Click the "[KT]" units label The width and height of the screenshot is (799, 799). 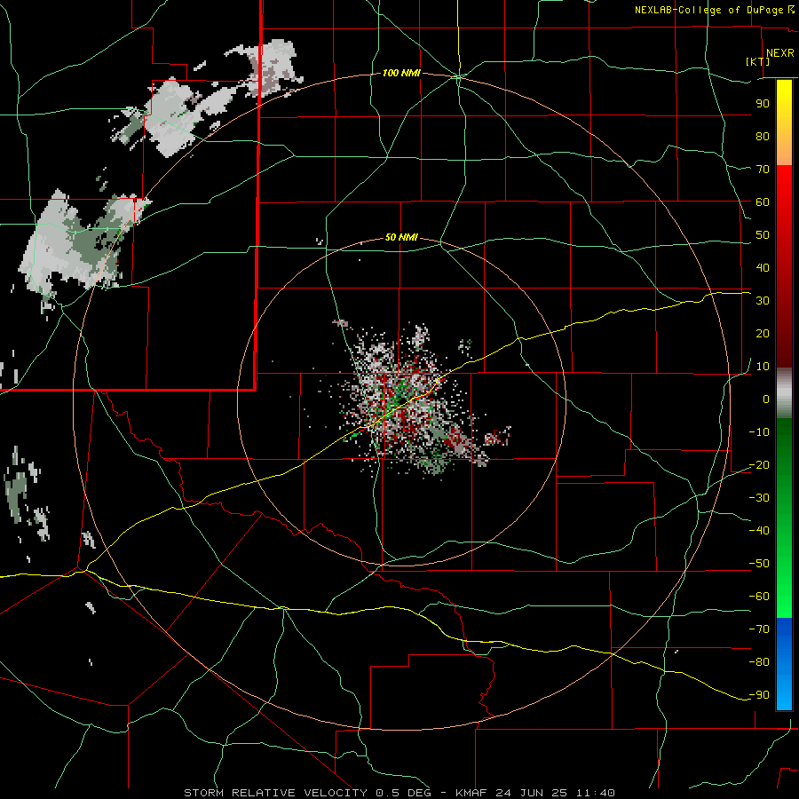click(x=758, y=61)
